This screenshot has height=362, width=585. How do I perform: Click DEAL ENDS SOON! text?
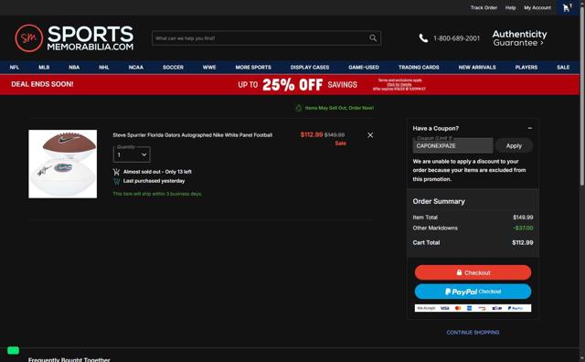click(42, 84)
